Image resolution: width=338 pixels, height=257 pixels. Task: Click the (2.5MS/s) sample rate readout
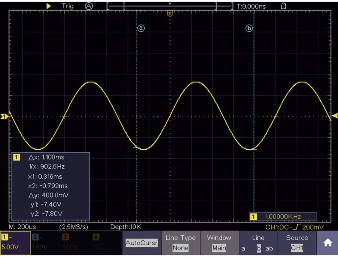(74, 227)
